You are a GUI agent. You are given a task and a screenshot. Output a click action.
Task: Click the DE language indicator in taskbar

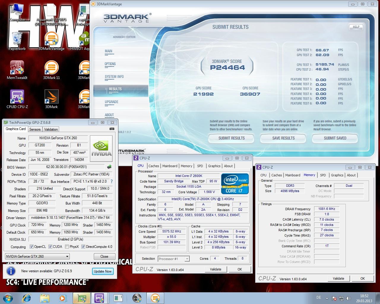(319, 297)
